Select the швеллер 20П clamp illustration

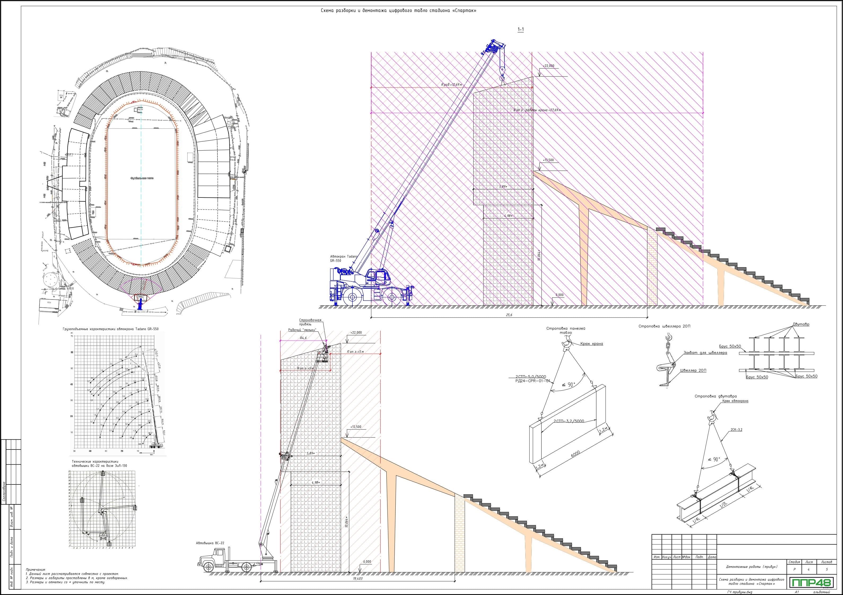click(x=667, y=366)
